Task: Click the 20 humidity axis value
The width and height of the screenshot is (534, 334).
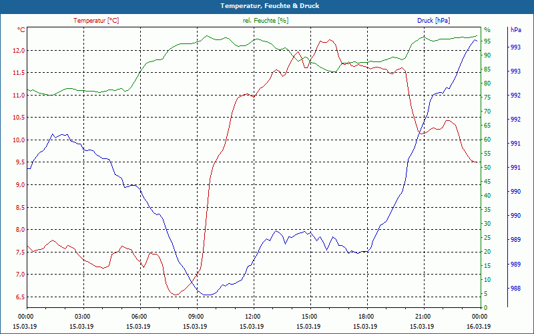Action: coord(487,252)
